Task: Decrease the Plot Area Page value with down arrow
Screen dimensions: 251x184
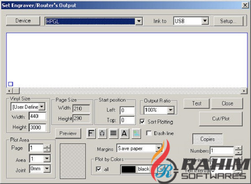Action: click(47, 150)
